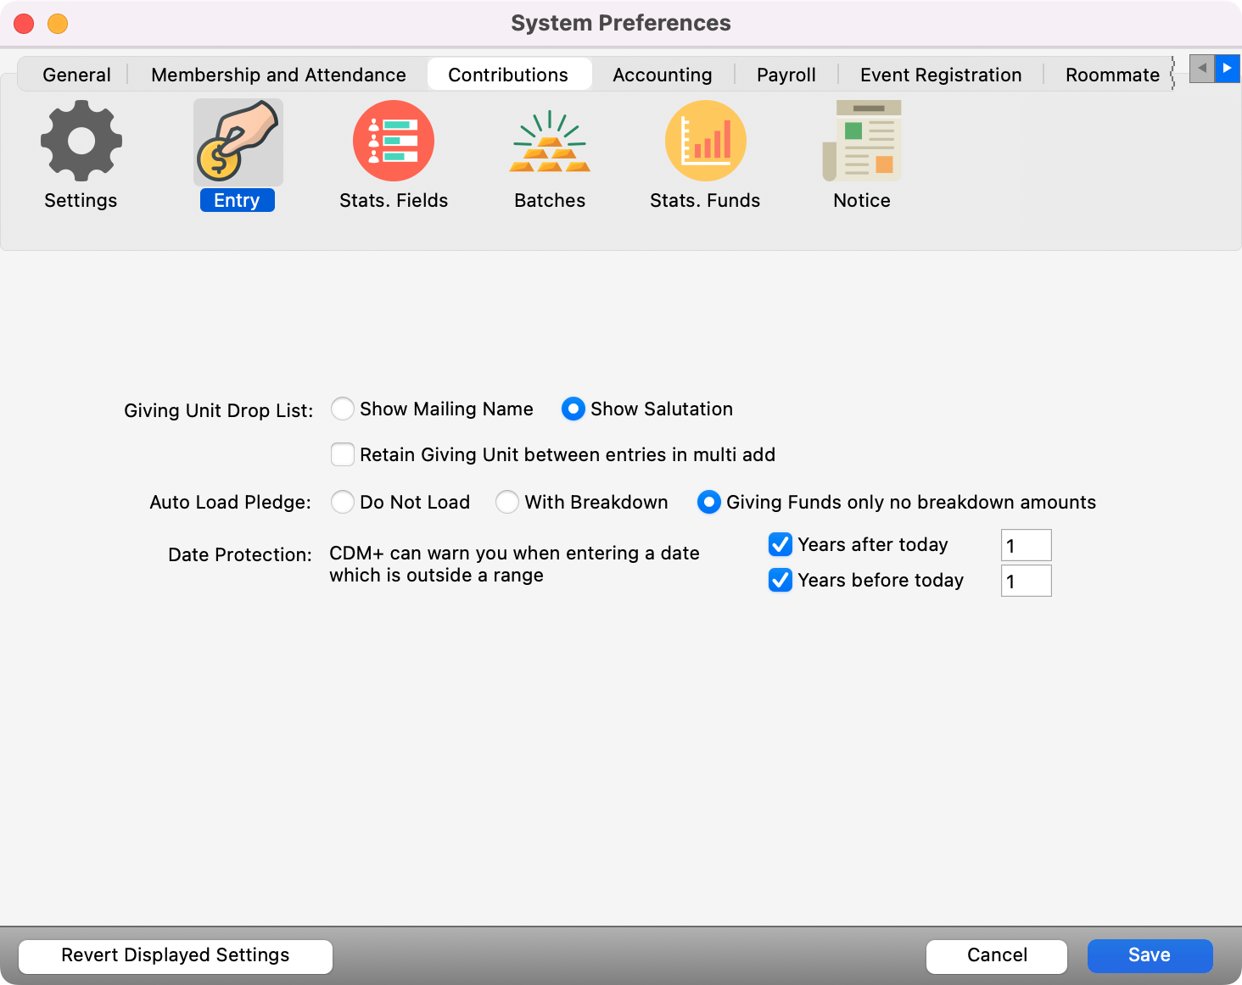Select the Entry coin-in-hand icon
Screen dimensions: 1242x985
238,142
